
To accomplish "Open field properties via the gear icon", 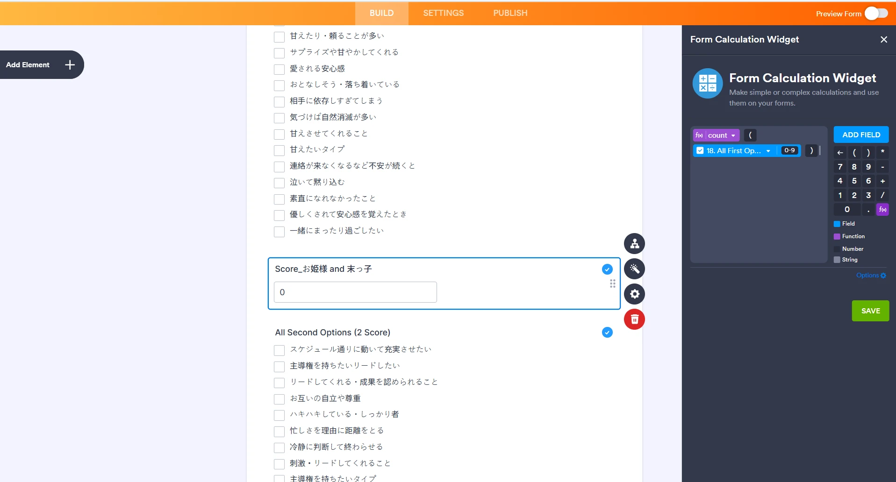I will 634,294.
